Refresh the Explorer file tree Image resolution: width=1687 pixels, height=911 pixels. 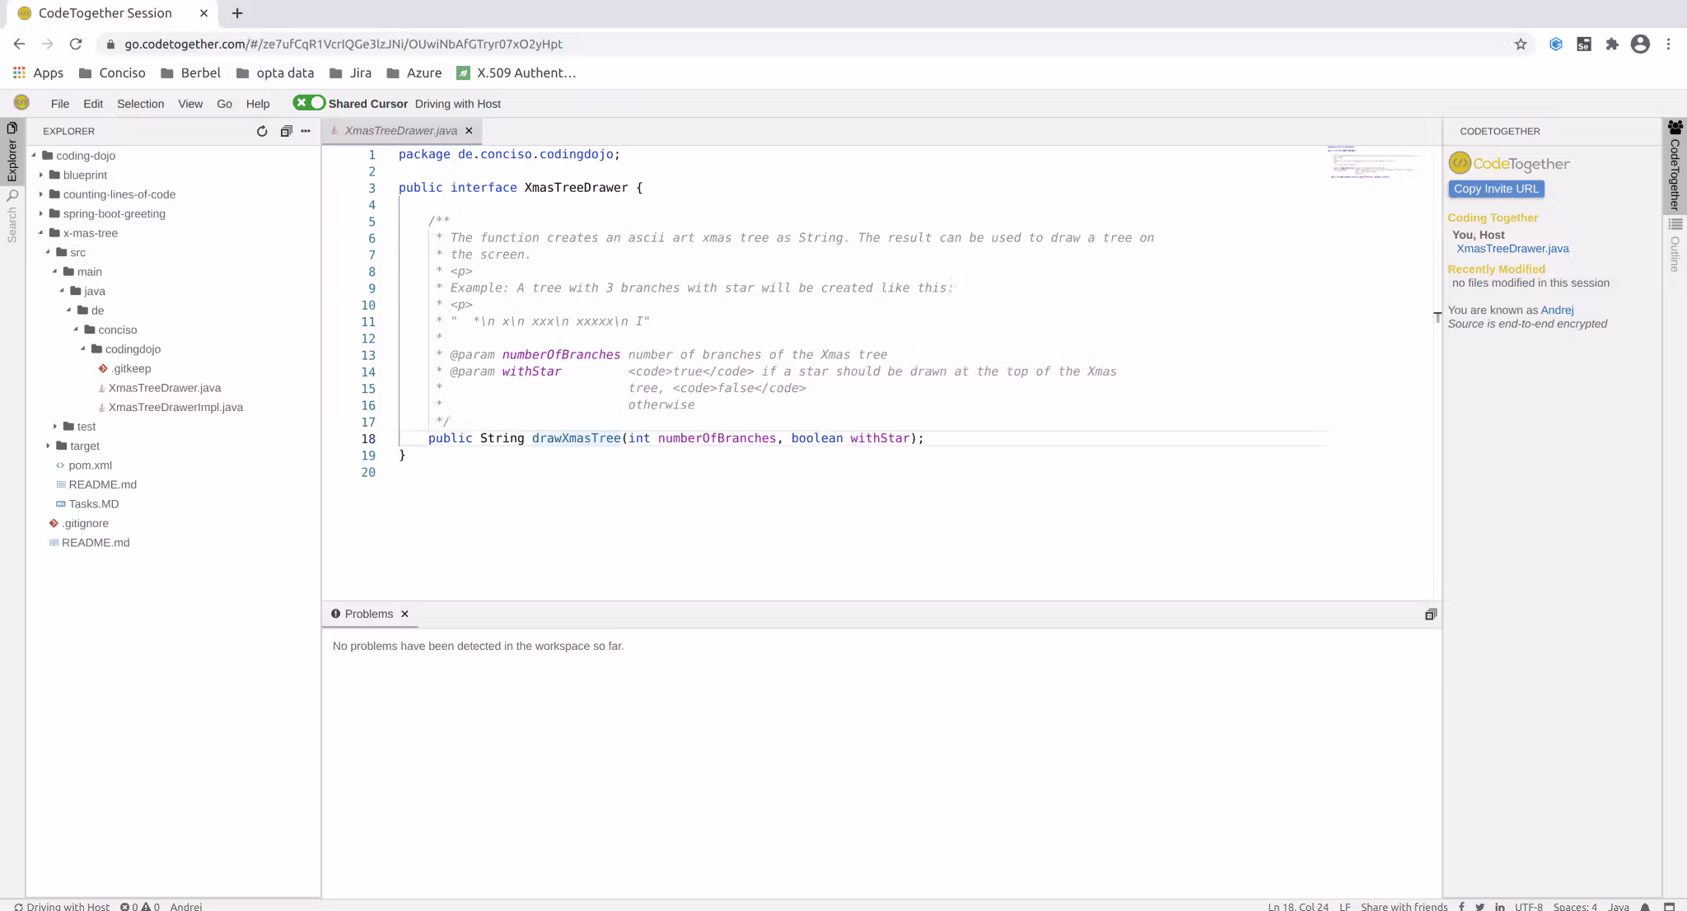(x=262, y=131)
